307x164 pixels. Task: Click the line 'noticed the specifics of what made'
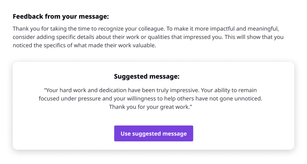(x=84, y=45)
